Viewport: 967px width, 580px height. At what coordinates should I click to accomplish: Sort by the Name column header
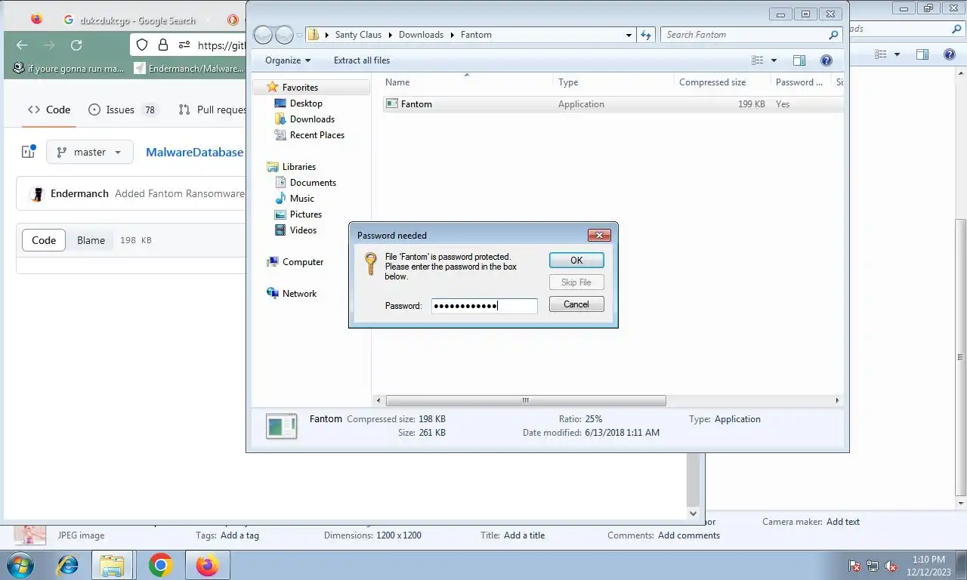point(397,82)
